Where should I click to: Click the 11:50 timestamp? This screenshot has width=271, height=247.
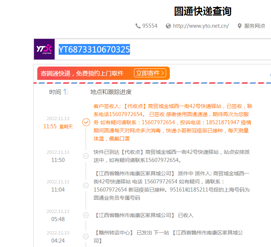[x=58, y=160]
